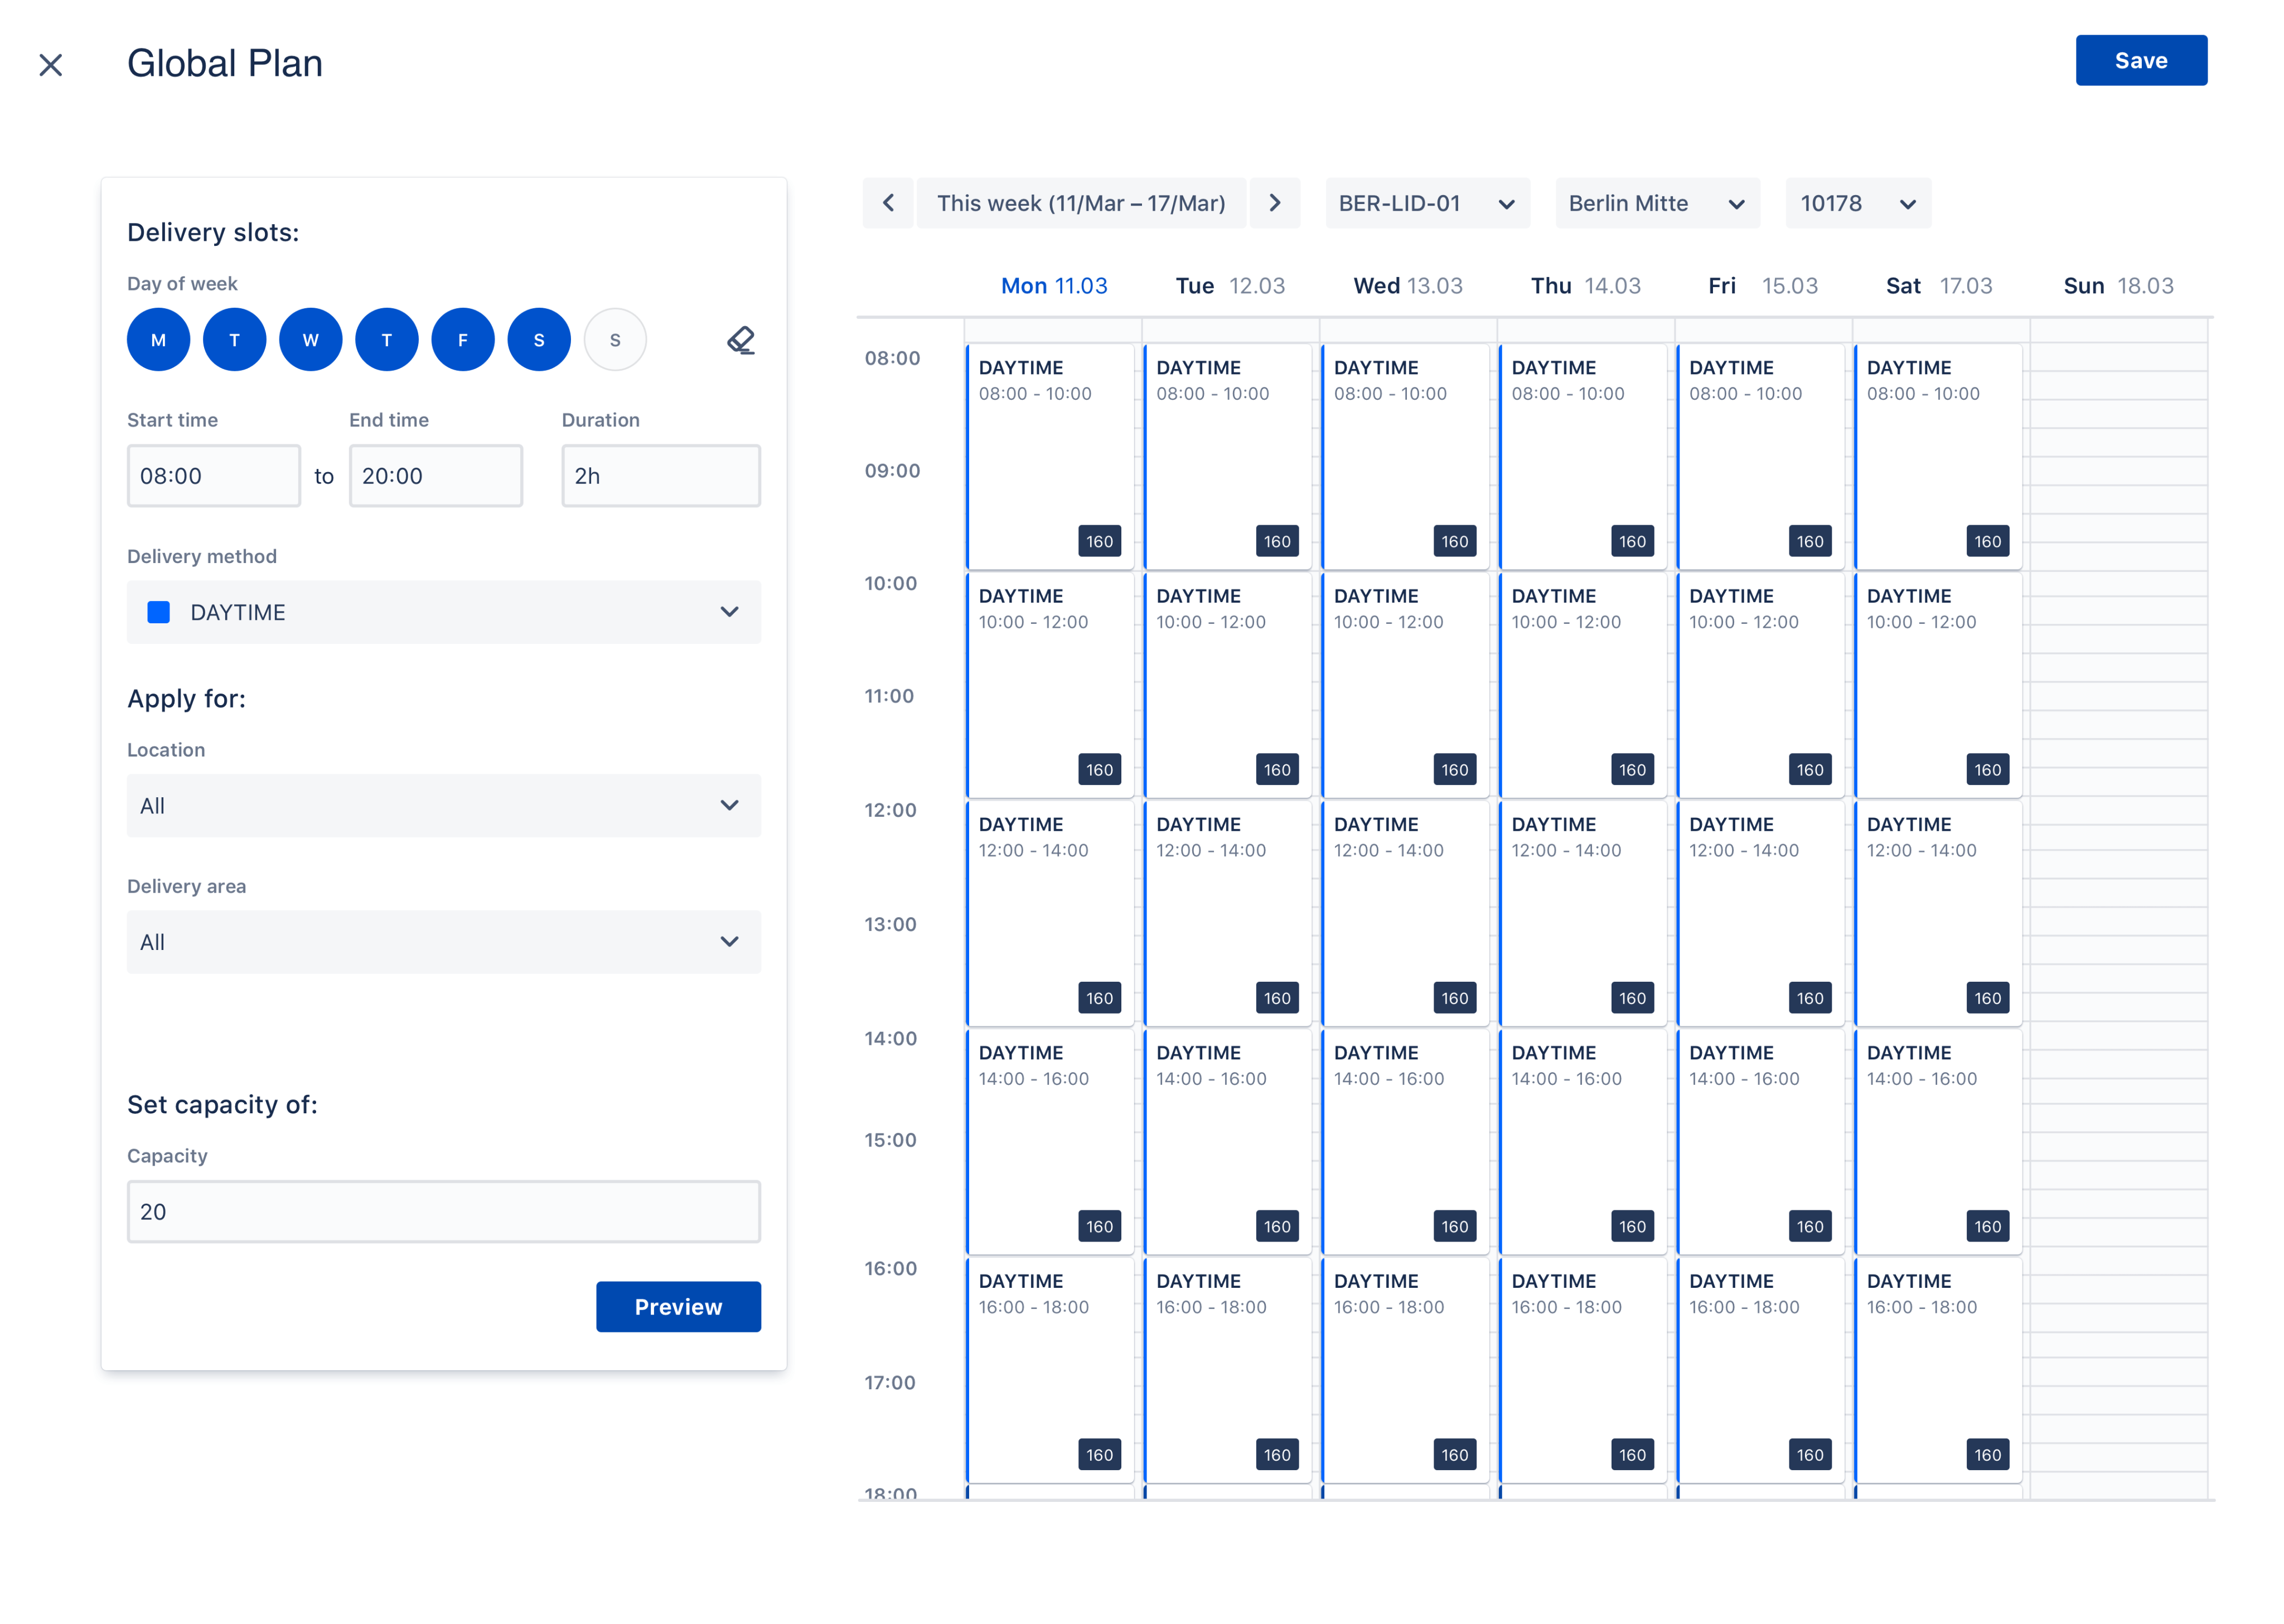2284x1624 pixels.
Task: Toggle Wednesday day-of-week circle
Action: pos(310,340)
